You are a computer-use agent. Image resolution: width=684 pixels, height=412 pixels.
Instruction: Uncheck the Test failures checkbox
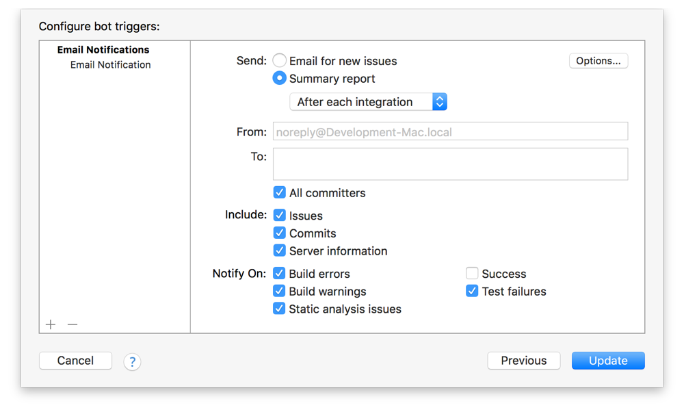472,292
